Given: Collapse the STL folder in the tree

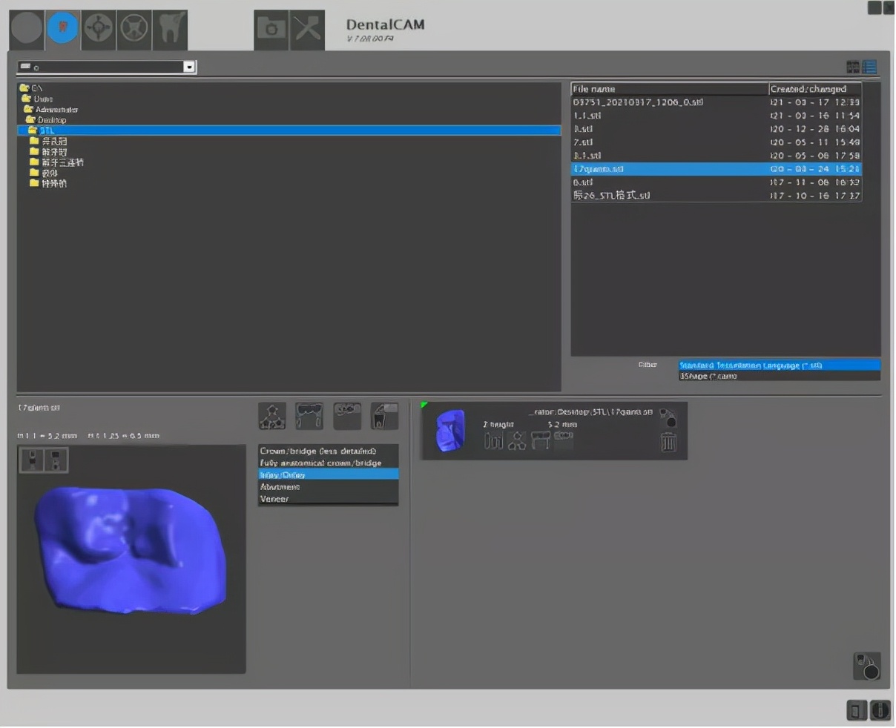Looking at the screenshot, I should [33, 130].
